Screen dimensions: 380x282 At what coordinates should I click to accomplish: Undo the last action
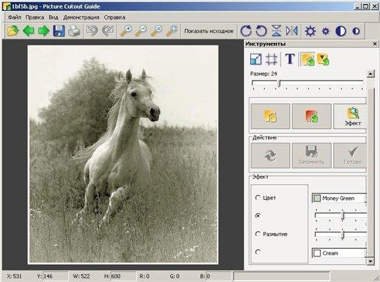tap(92, 31)
